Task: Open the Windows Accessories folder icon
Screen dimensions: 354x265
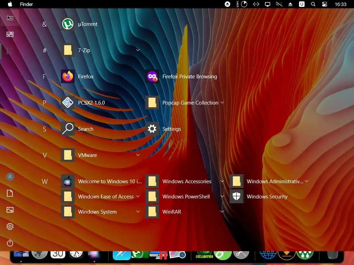Action: 152,181
